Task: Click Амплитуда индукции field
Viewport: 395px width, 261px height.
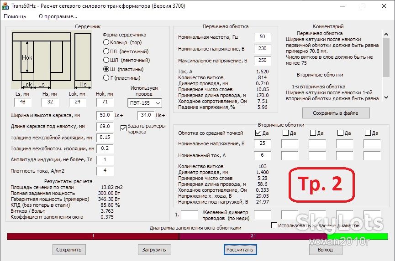Action: coord(105,160)
